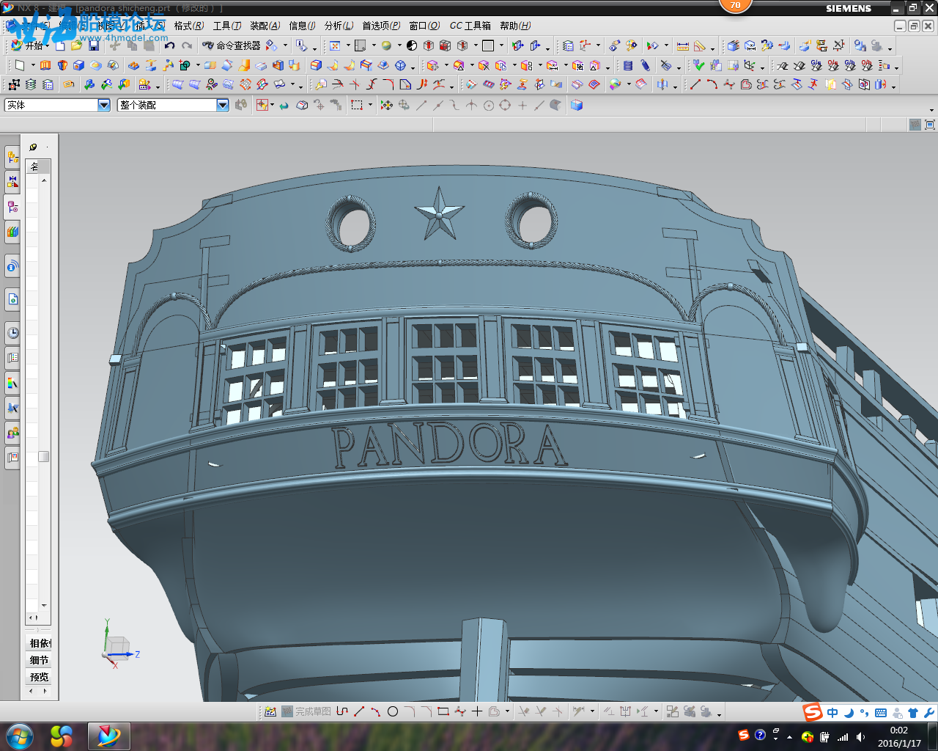This screenshot has height=751, width=938.
Task: Open the 格式(R) menu
Action: (189, 26)
